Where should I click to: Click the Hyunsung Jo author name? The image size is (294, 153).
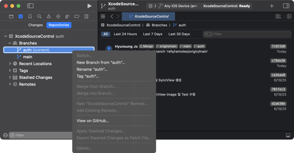pos(126,47)
